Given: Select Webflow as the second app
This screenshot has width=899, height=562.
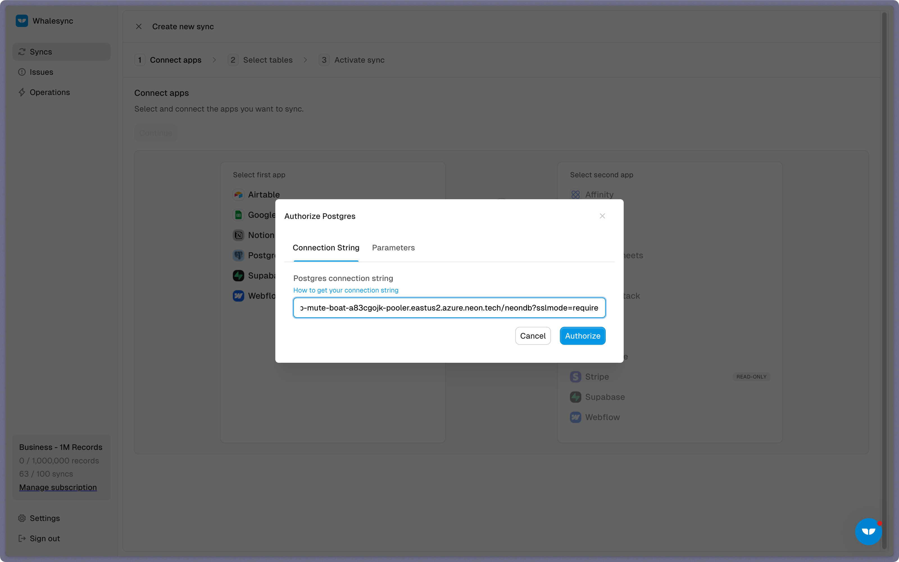Looking at the screenshot, I should tap(595, 417).
